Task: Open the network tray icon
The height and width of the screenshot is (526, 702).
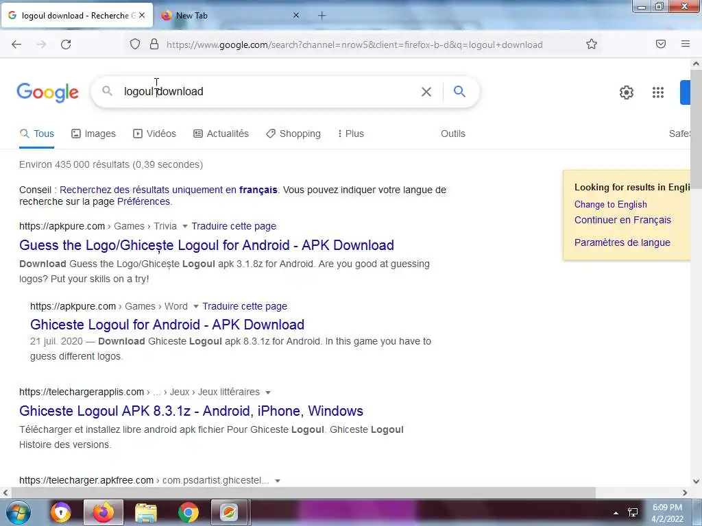Action: [633, 512]
